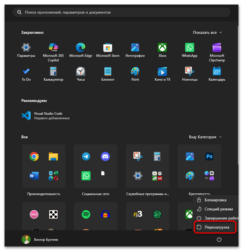Choose Перезагрузка restart option
Viewport: 243px width, 251px height.
(x=215, y=227)
